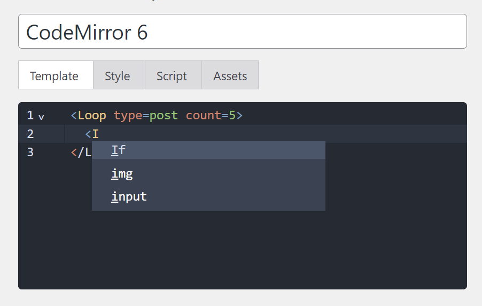Click the Loop tag name on line 1
The image size is (482, 306).
92,116
